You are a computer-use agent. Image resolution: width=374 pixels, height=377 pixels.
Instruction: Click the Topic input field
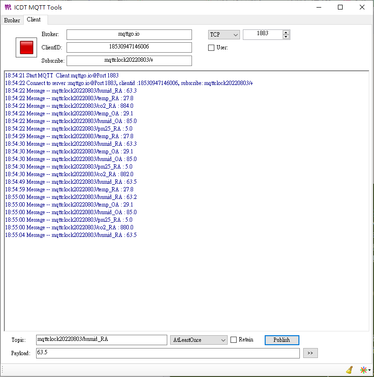(101, 340)
